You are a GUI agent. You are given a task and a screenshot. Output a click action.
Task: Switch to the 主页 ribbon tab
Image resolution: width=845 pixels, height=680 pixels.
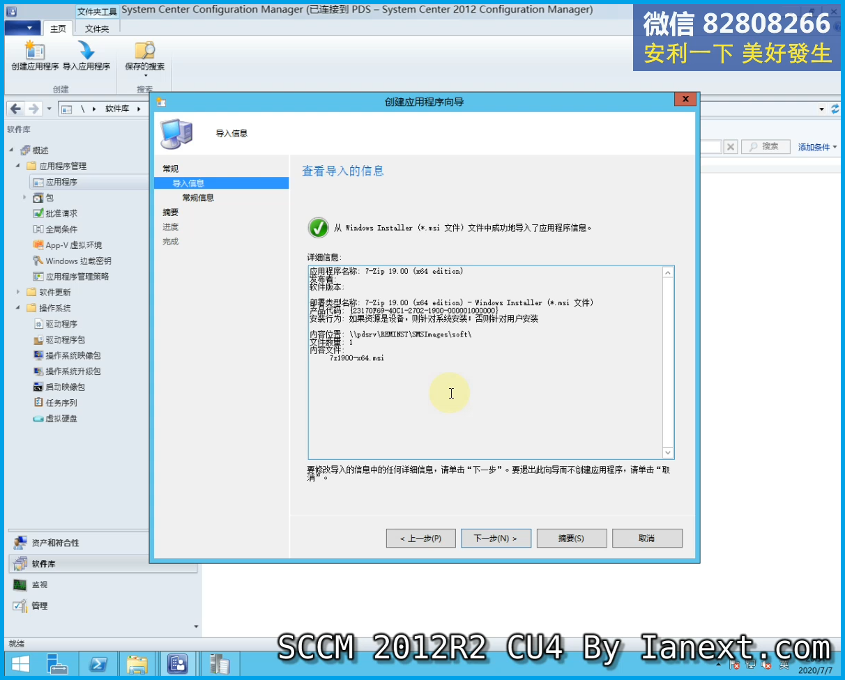pos(58,29)
